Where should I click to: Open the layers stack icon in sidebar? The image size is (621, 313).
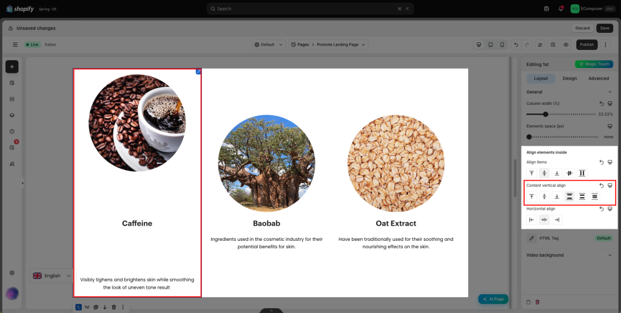(12, 115)
